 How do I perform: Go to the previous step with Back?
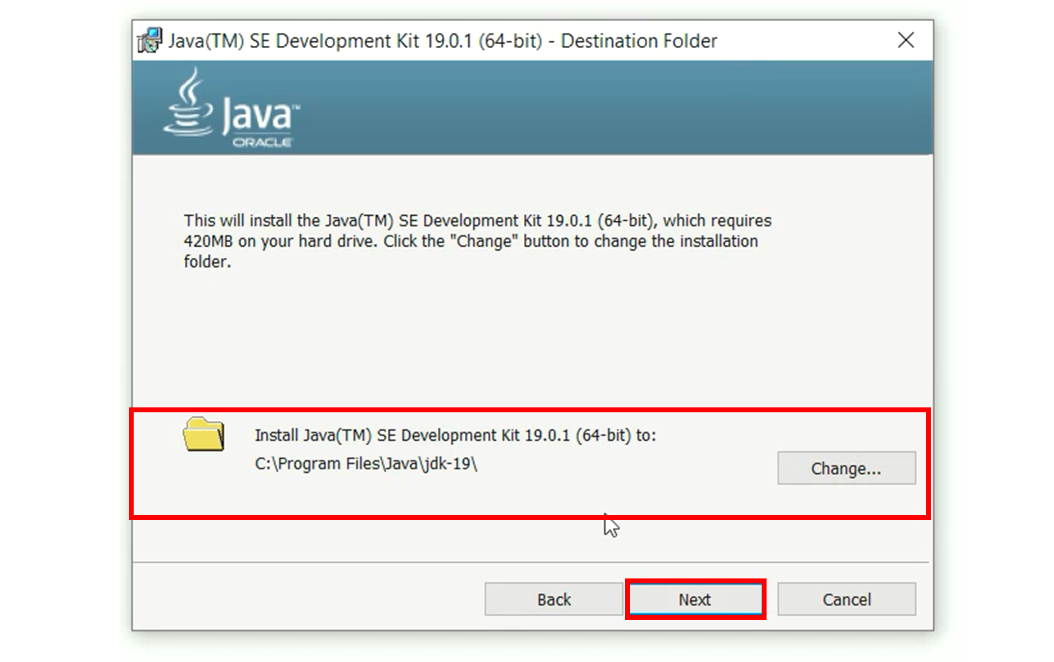[553, 599]
